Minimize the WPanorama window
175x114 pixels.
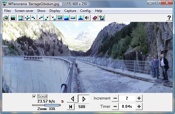(x=150, y=3)
